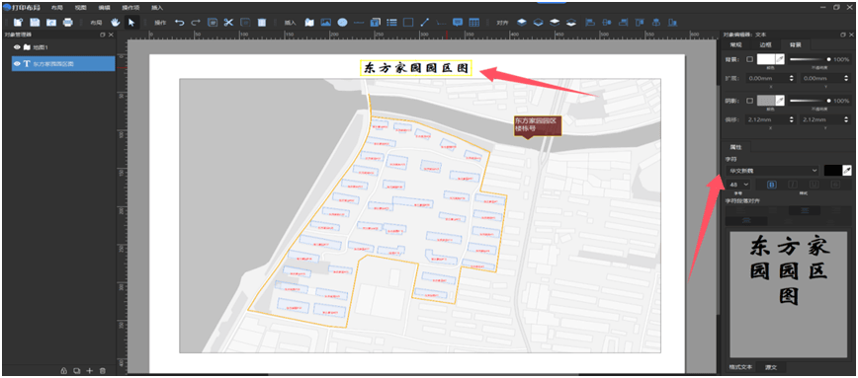Insert a rectangle shape from toolbar

point(408,23)
